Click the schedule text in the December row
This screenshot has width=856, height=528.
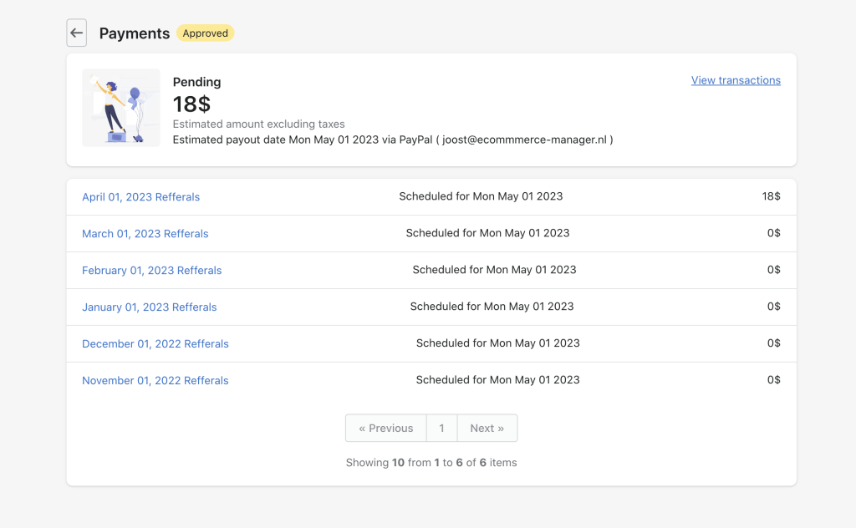pos(498,343)
